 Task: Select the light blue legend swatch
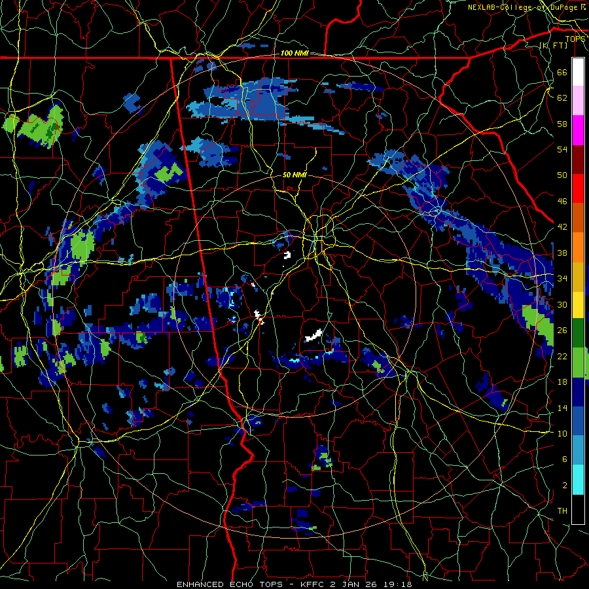(578, 450)
